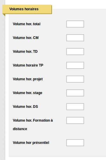Click the Volume horaire TP field

pos(75,65)
